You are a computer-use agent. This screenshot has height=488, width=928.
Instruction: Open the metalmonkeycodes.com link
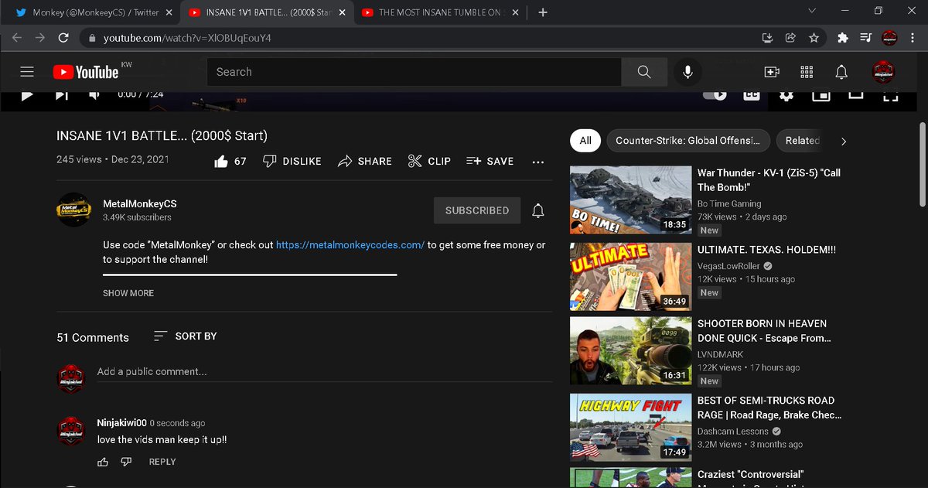pos(350,244)
